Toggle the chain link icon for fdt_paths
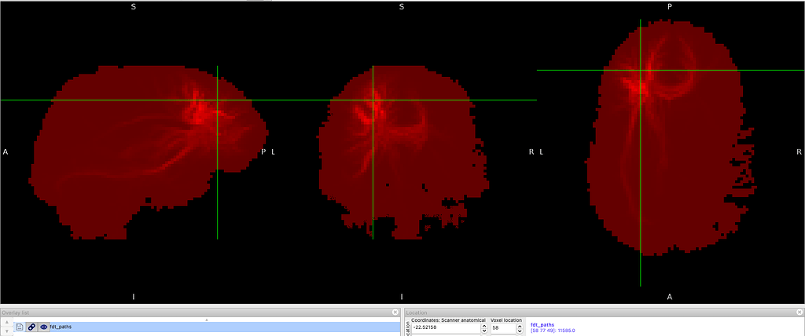 pyautogui.click(x=31, y=327)
